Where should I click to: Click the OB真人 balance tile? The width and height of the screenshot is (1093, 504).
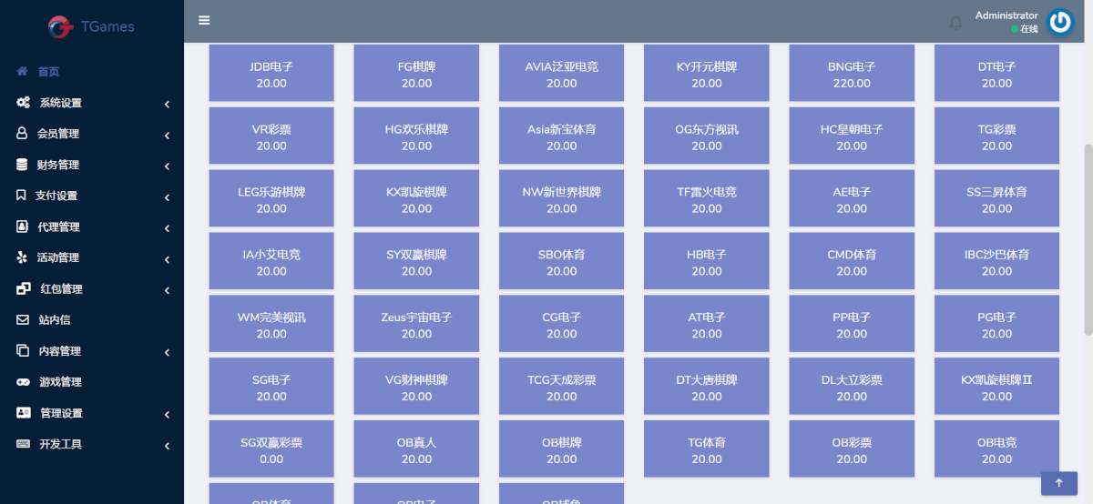click(416, 449)
